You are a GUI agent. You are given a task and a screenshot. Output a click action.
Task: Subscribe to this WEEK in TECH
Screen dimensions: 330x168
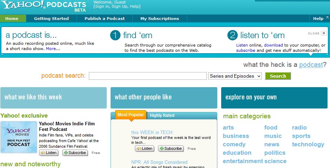coord(171,148)
